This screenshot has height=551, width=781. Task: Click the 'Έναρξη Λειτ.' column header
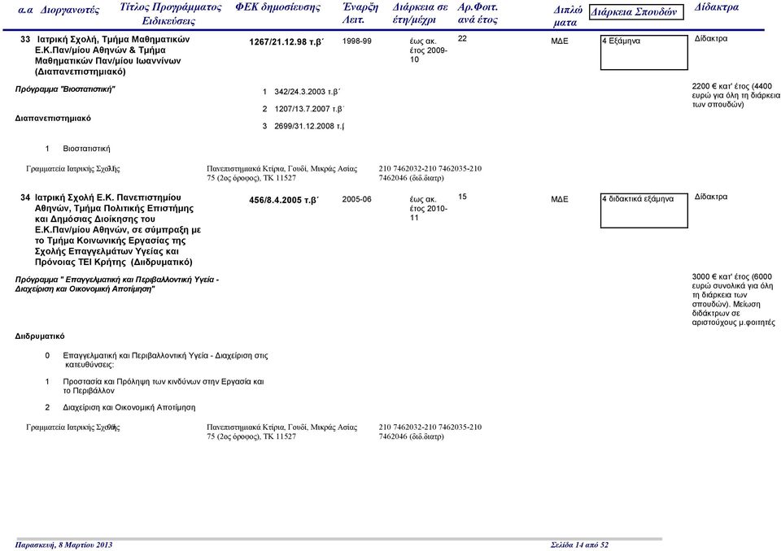tap(360, 14)
